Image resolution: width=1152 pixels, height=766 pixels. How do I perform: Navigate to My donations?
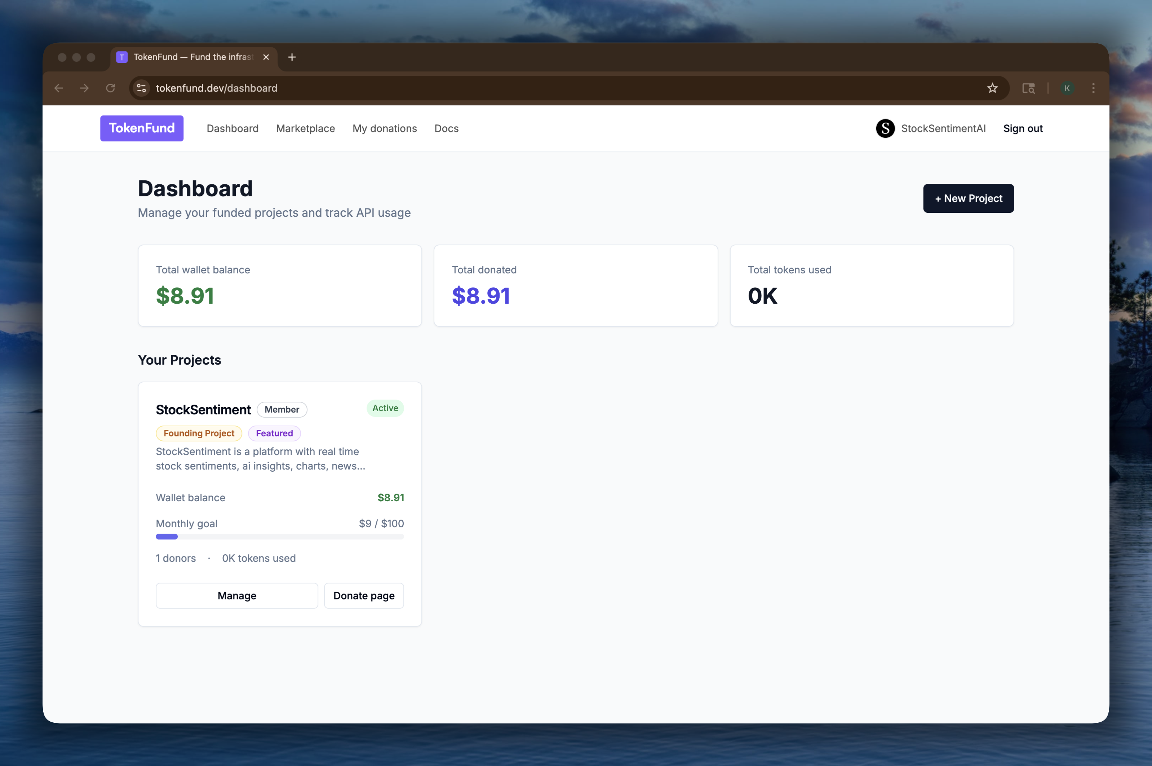[x=385, y=128]
